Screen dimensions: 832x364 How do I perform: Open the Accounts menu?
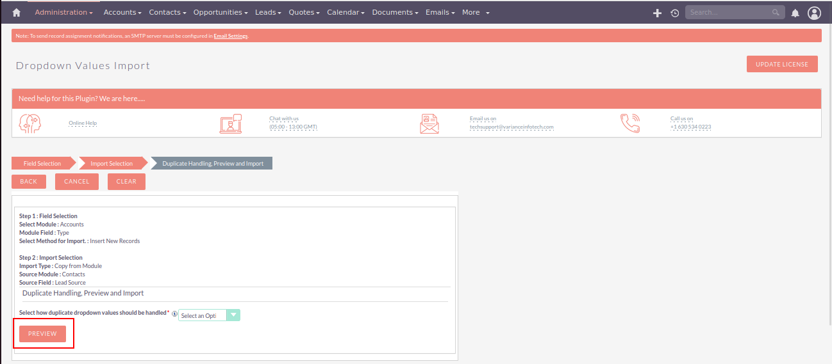122,12
